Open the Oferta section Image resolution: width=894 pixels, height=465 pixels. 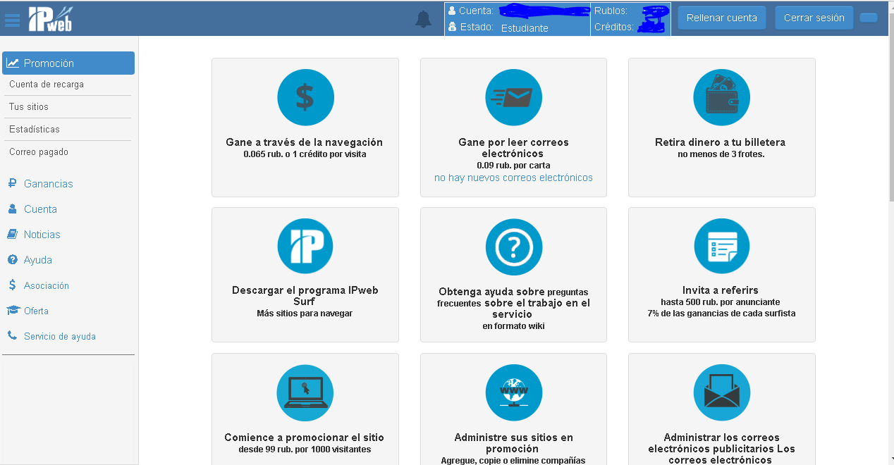(x=36, y=311)
